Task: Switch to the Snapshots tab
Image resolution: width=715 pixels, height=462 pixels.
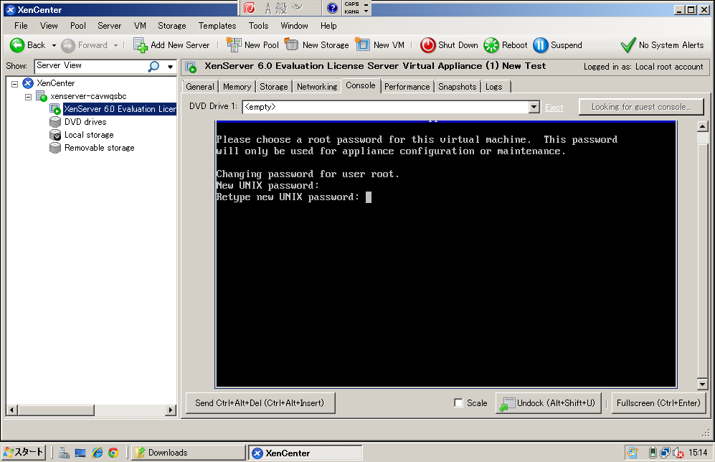Action: coord(458,87)
